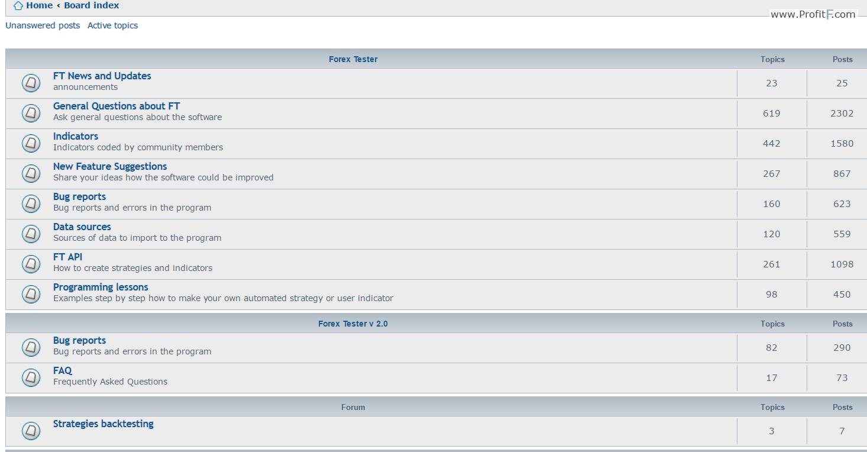Click posts count 1098 for FT API

(842, 264)
